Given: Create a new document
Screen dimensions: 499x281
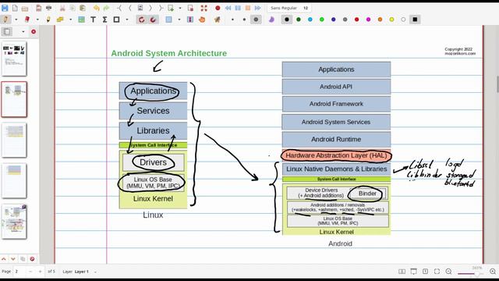Looking at the screenshot, I should tap(15, 8).
